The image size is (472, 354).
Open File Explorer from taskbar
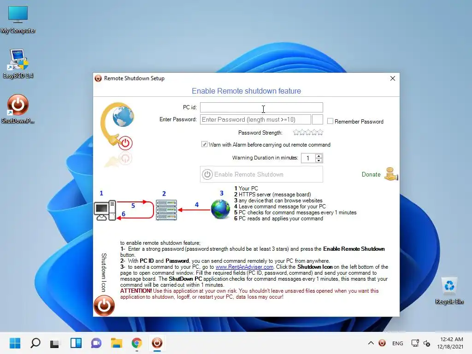(x=117, y=343)
